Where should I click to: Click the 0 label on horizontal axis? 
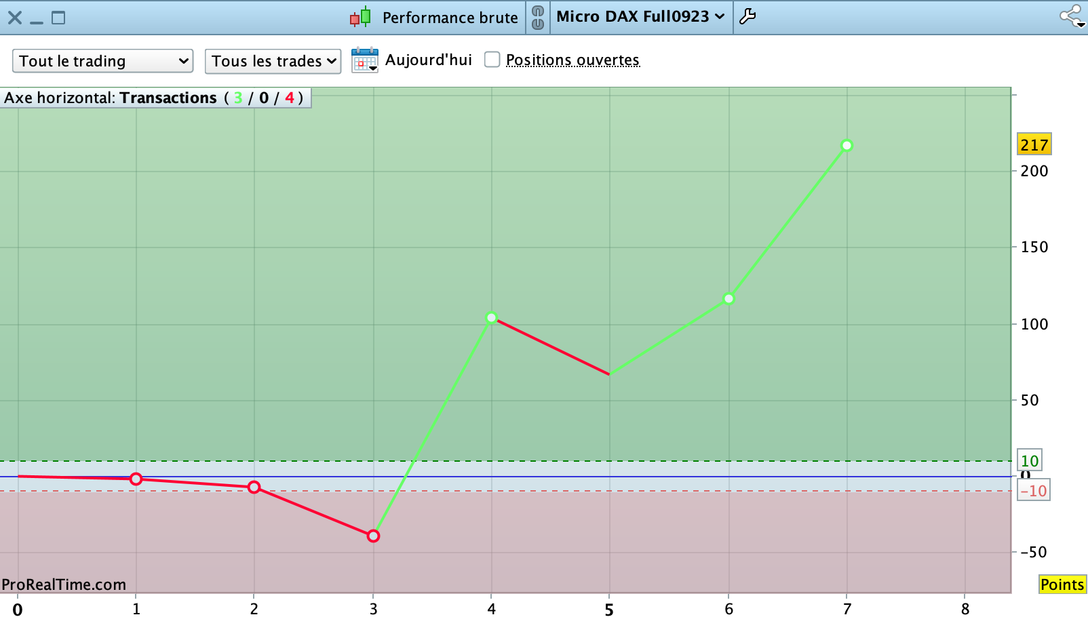tap(18, 610)
